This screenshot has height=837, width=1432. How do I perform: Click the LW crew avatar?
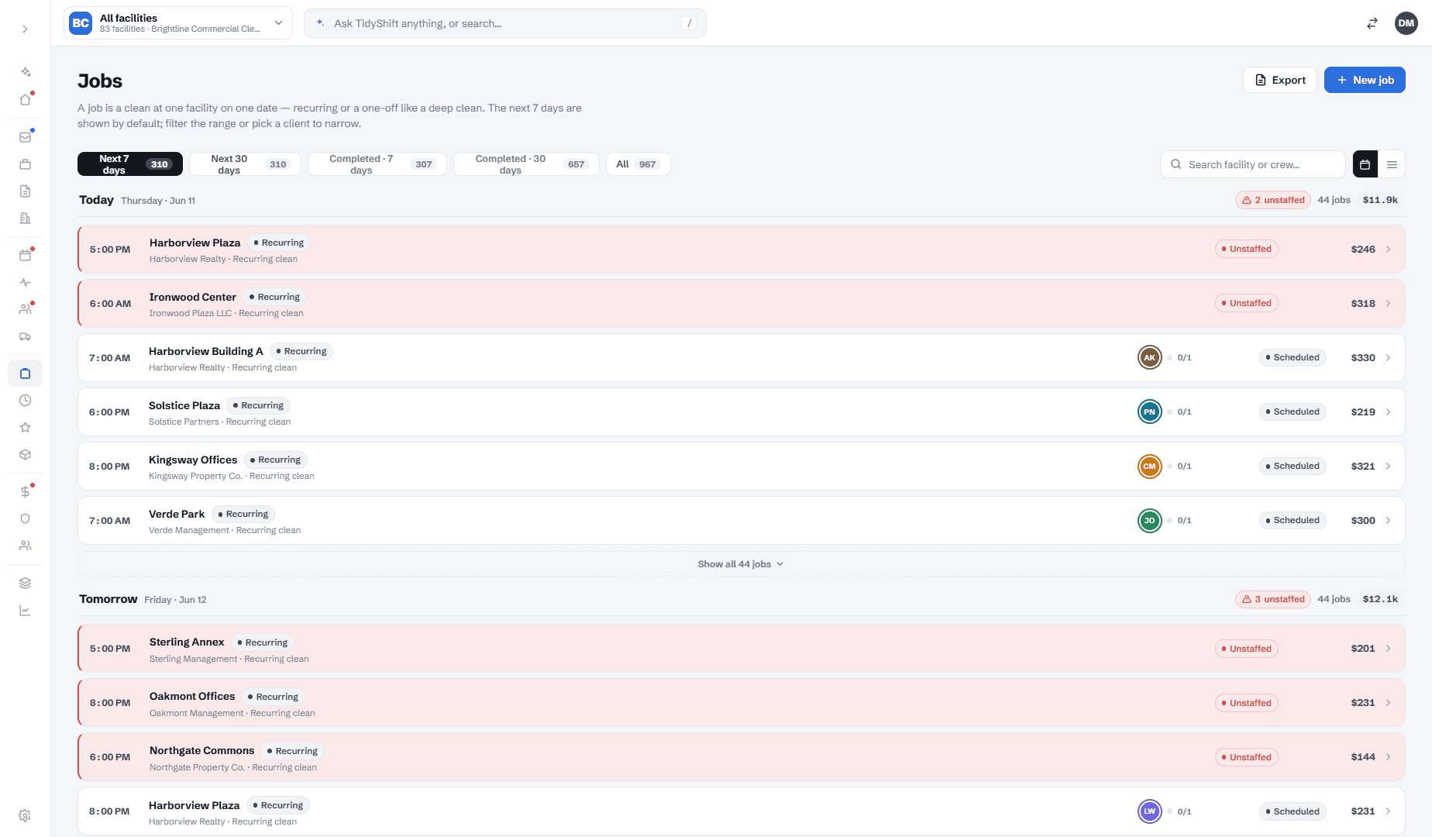(x=1149, y=811)
